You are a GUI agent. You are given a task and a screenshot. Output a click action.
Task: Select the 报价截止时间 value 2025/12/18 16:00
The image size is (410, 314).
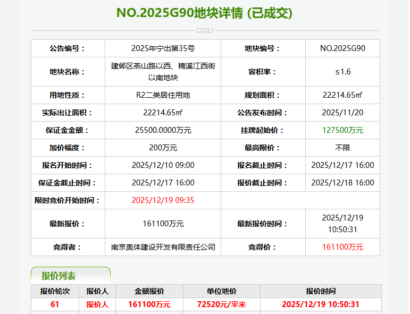click(342, 183)
